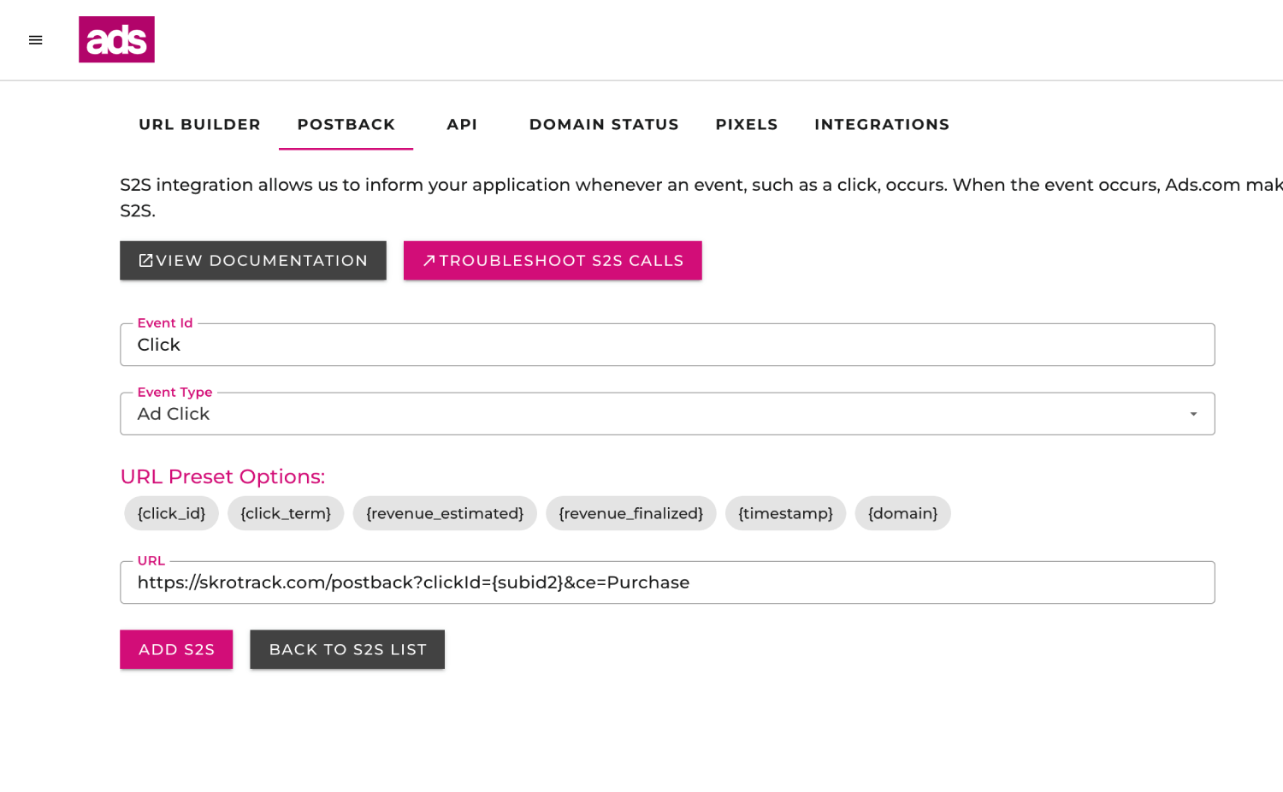The height and width of the screenshot is (792, 1283).
Task: Click Troubleshoot S2S Calls button
Action: pos(553,260)
